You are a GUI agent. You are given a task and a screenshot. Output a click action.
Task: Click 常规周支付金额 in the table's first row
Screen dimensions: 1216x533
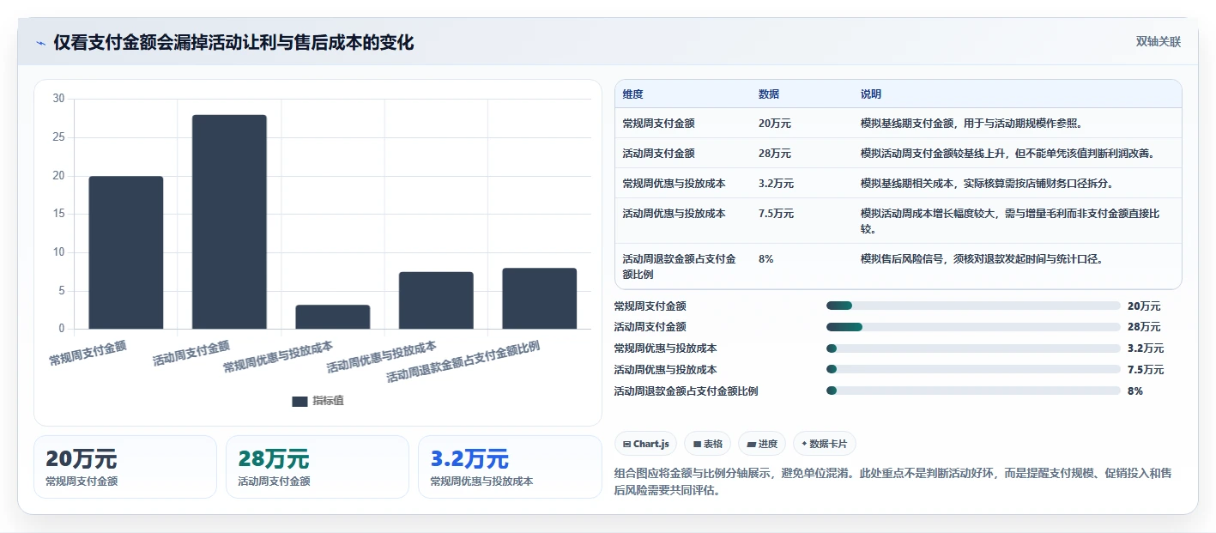coord(659,124)
